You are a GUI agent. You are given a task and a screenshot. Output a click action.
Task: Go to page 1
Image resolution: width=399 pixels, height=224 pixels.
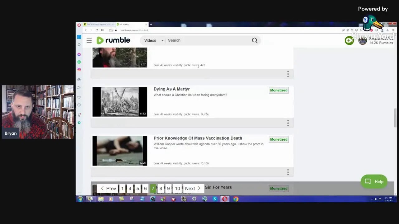tap(122, 189)
